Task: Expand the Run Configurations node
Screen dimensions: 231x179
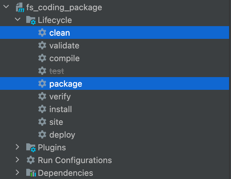Action: pos(17,160)
